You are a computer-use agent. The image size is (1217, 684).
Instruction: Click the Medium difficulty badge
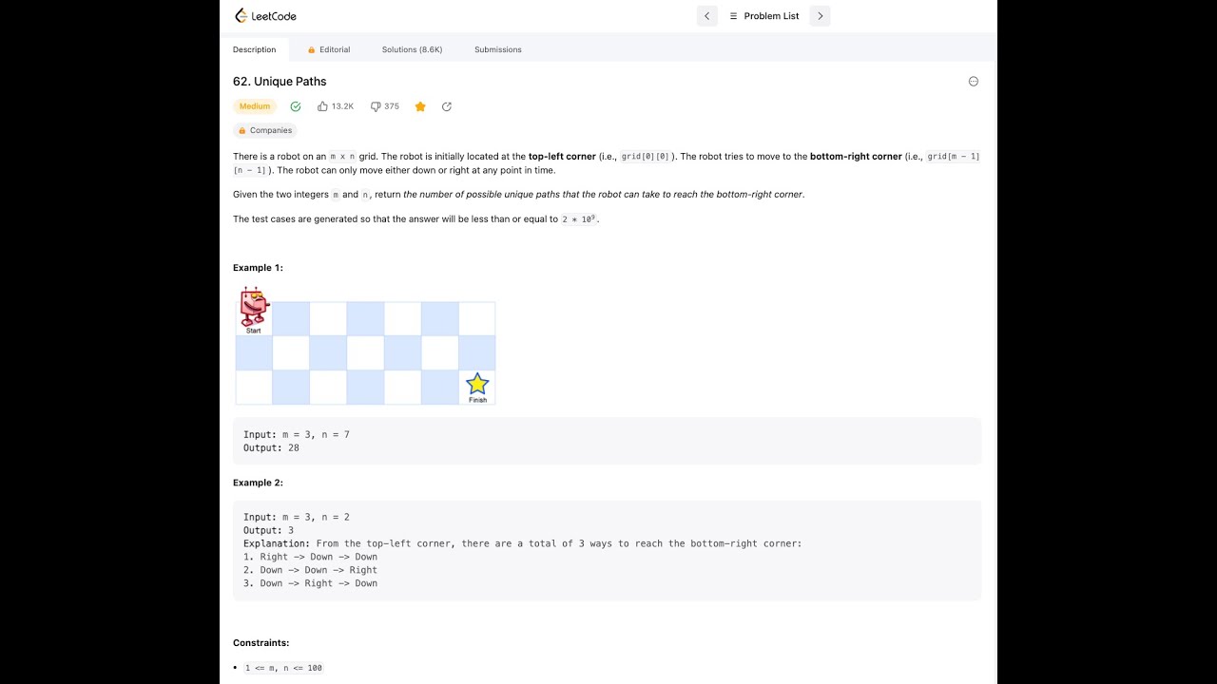click(x=255, y=106)
